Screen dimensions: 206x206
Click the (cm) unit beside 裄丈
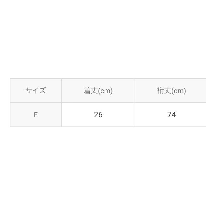tap(179, 91)
